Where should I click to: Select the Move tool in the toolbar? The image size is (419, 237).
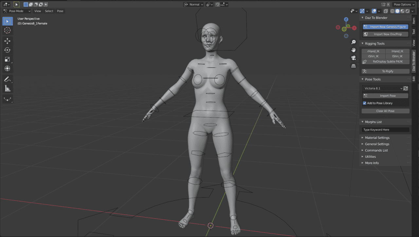pyautogui.click(x=8, y=41)
